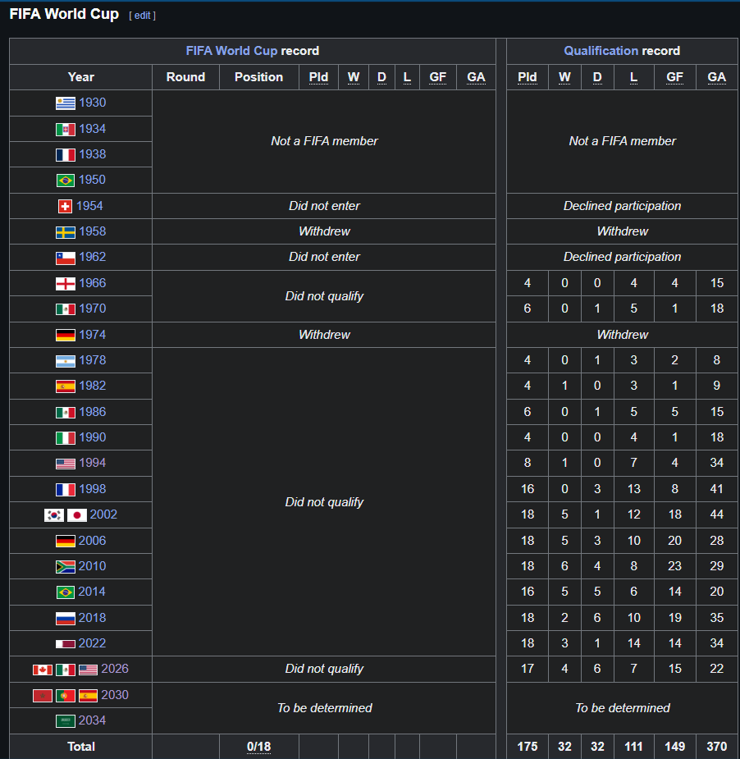Open the 2018 World Cup link
This screenshot has height=759, width=740.
tap(92, 618)
